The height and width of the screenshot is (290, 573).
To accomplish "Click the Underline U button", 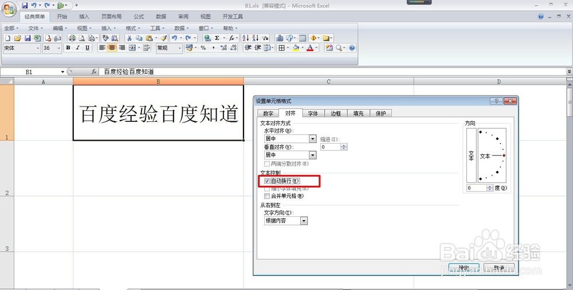I will (x=87, y=48).
